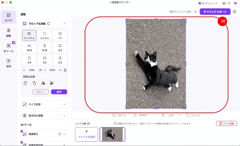Choose the 16:9 aspect ratio

(x=29, y=48)
